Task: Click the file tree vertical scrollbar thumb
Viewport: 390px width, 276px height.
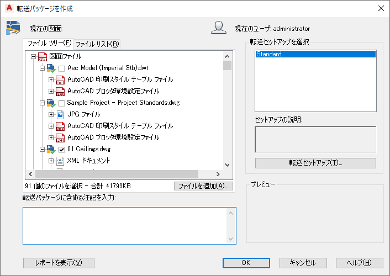Action: click(x=227, y=65)
